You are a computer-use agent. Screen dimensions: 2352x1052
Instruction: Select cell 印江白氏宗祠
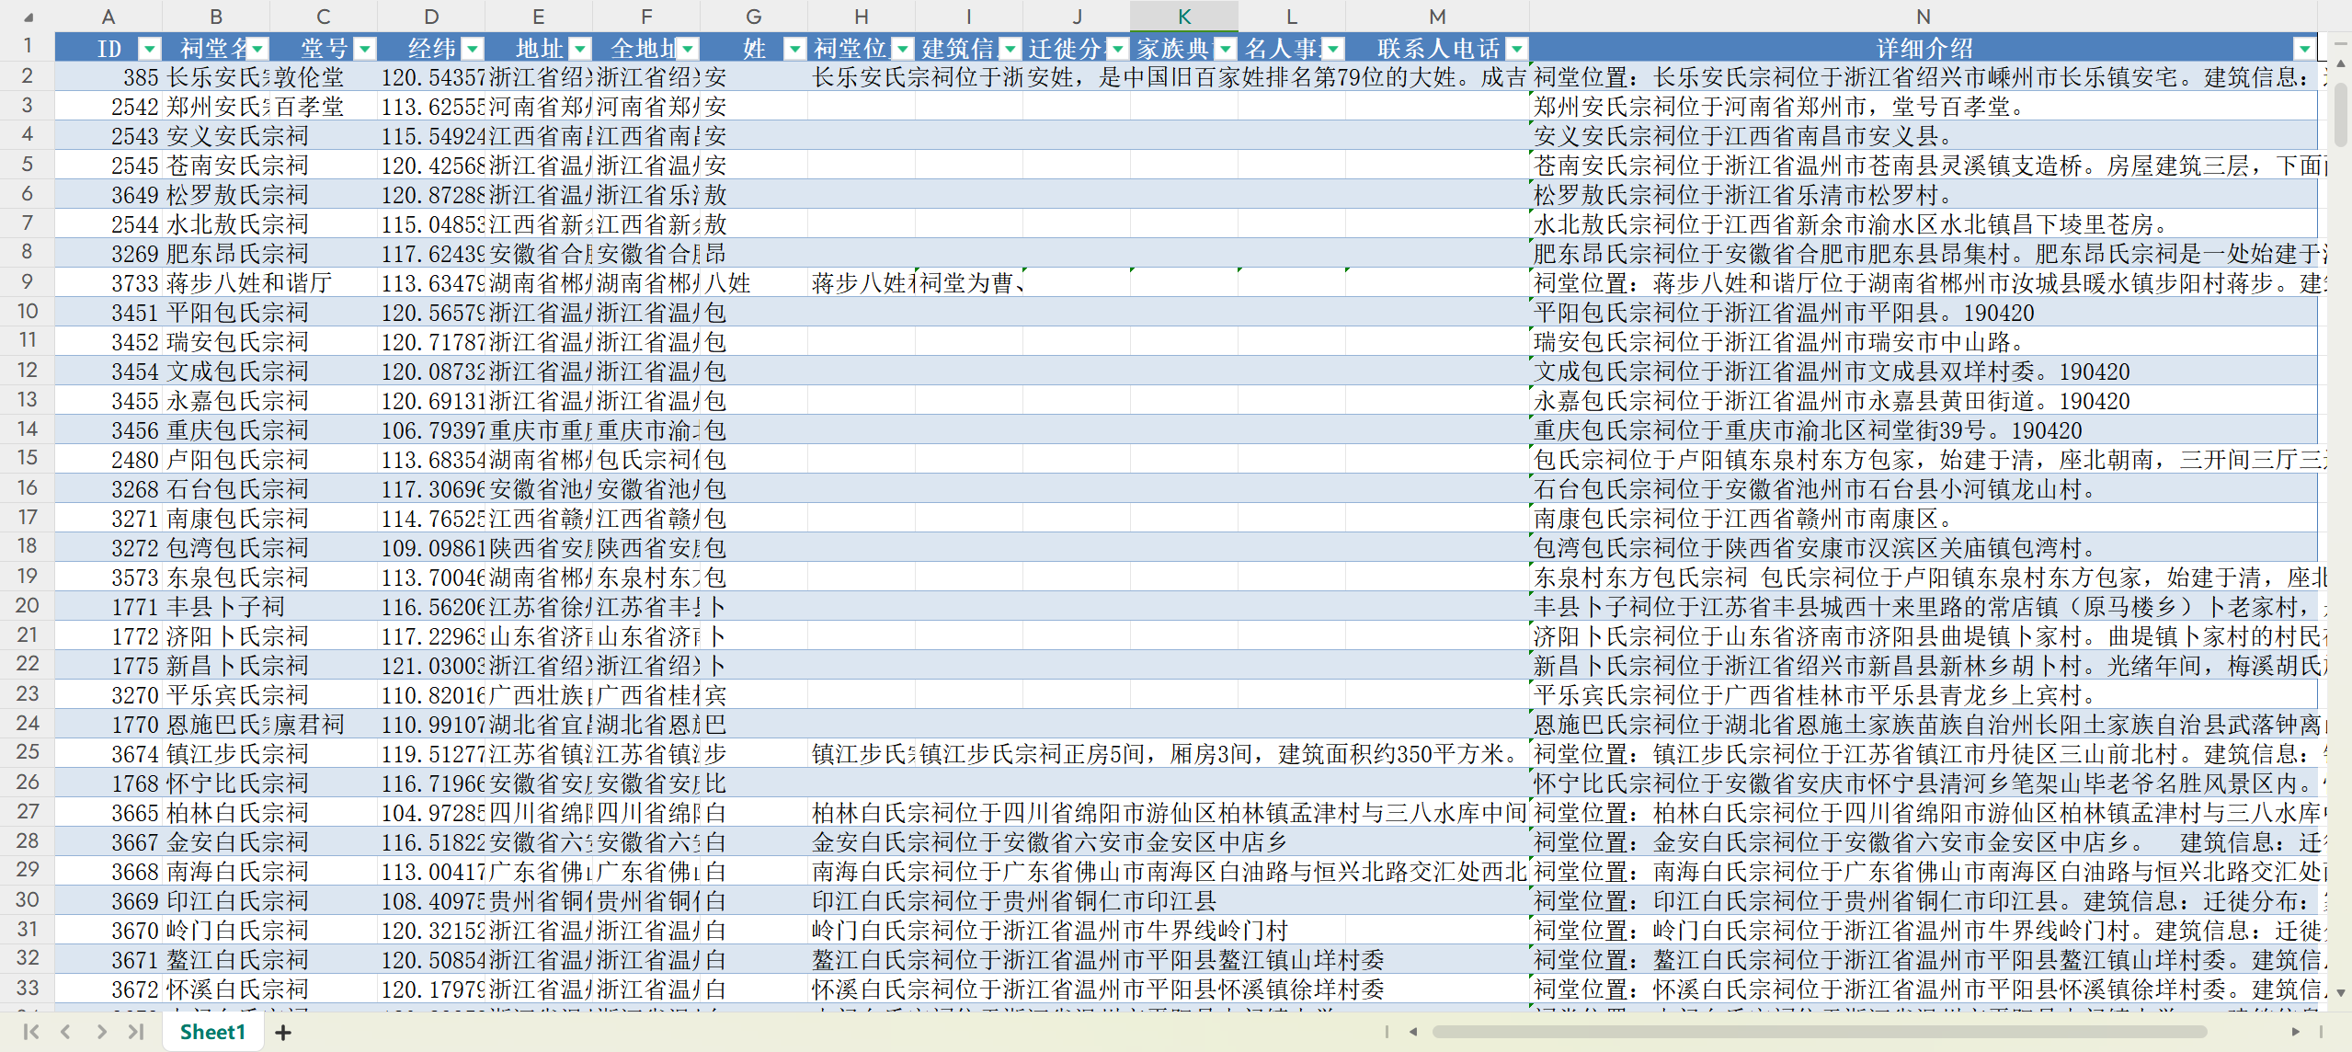(216, 901)
